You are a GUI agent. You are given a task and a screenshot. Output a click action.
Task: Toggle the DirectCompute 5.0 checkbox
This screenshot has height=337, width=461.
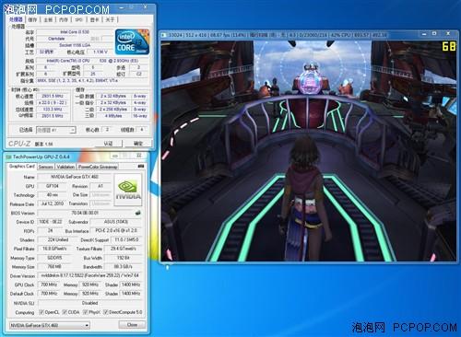(105, 312)
